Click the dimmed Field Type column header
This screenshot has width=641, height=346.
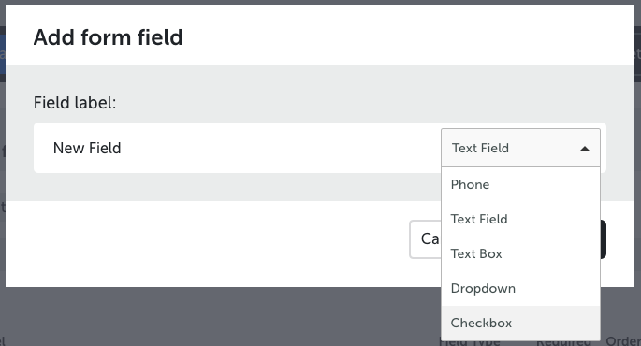[470, 342]
